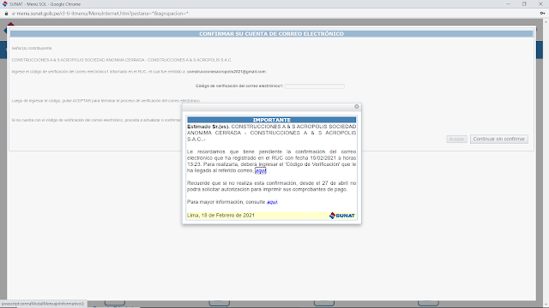Restore down the Chrome window
549x308 pixels.
coord(524,3)
